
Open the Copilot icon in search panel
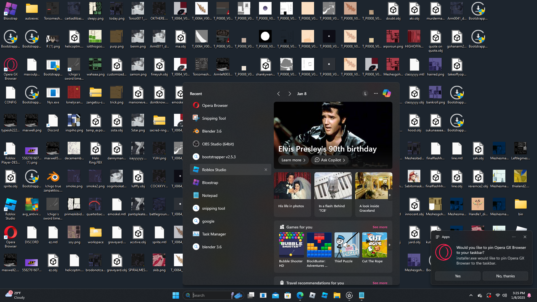[x=387, y=94]
